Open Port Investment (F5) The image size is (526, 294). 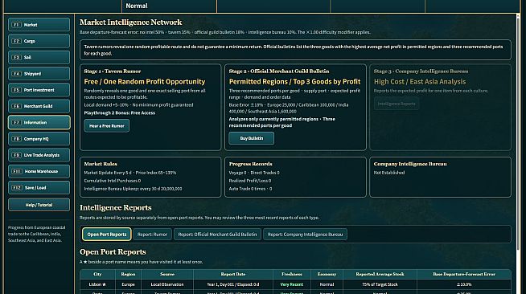pyautogui.click(x=39, y=90)
